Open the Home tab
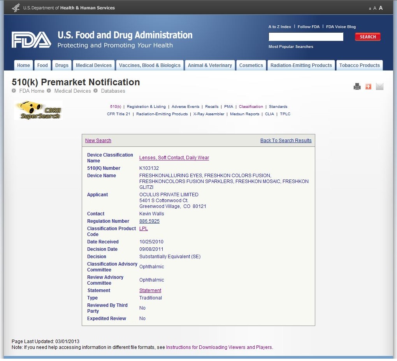 (23, 65)
